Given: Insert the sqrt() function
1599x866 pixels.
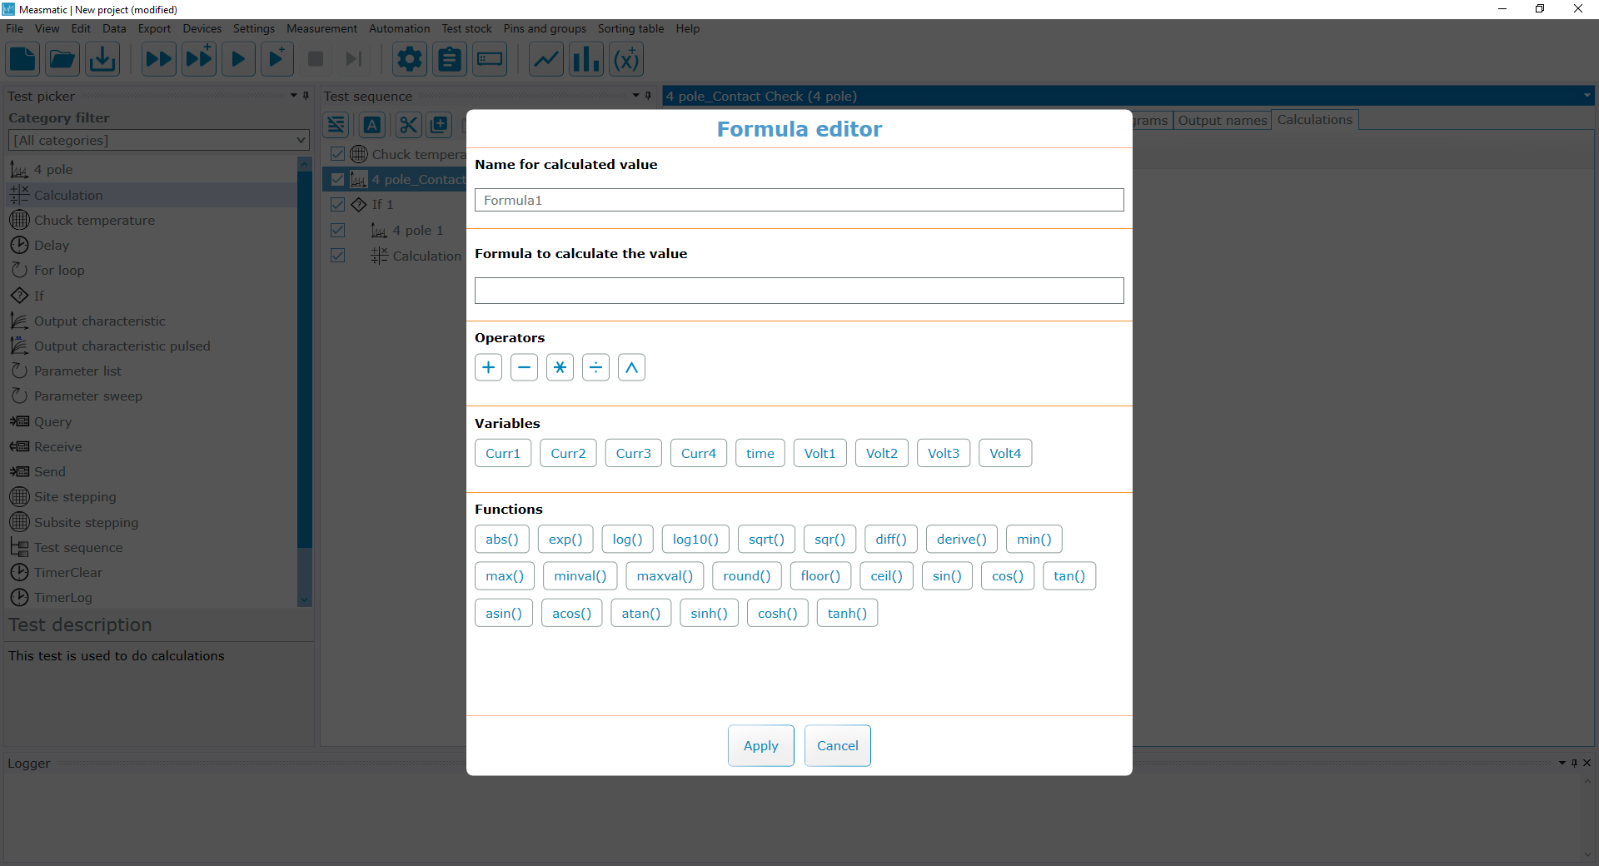Looking at the screenshot, I should (766, 539).
